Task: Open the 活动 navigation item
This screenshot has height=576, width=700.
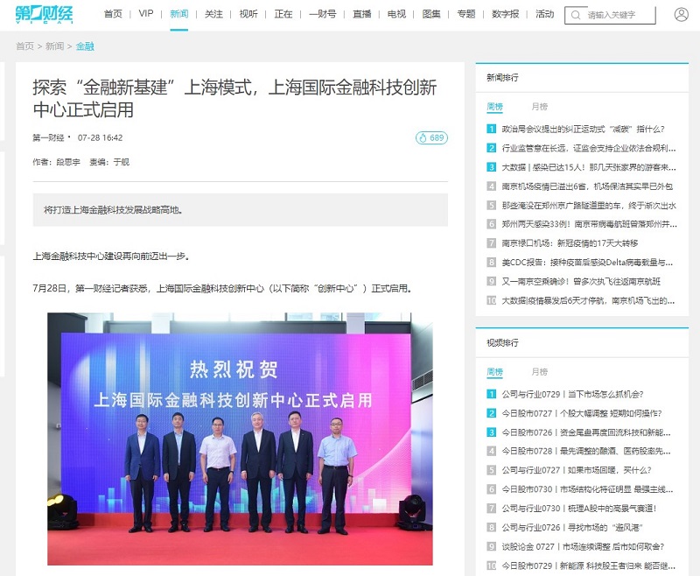Action: (545, 14)
